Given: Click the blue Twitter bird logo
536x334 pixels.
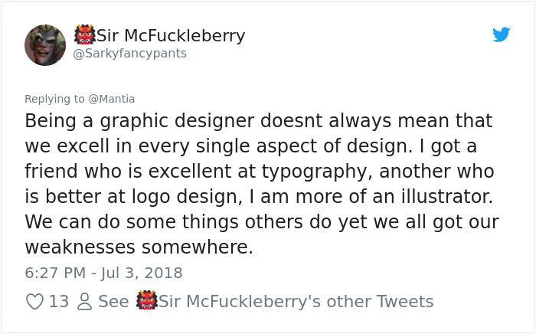Looking at the screenshot, I should [502, 34].
